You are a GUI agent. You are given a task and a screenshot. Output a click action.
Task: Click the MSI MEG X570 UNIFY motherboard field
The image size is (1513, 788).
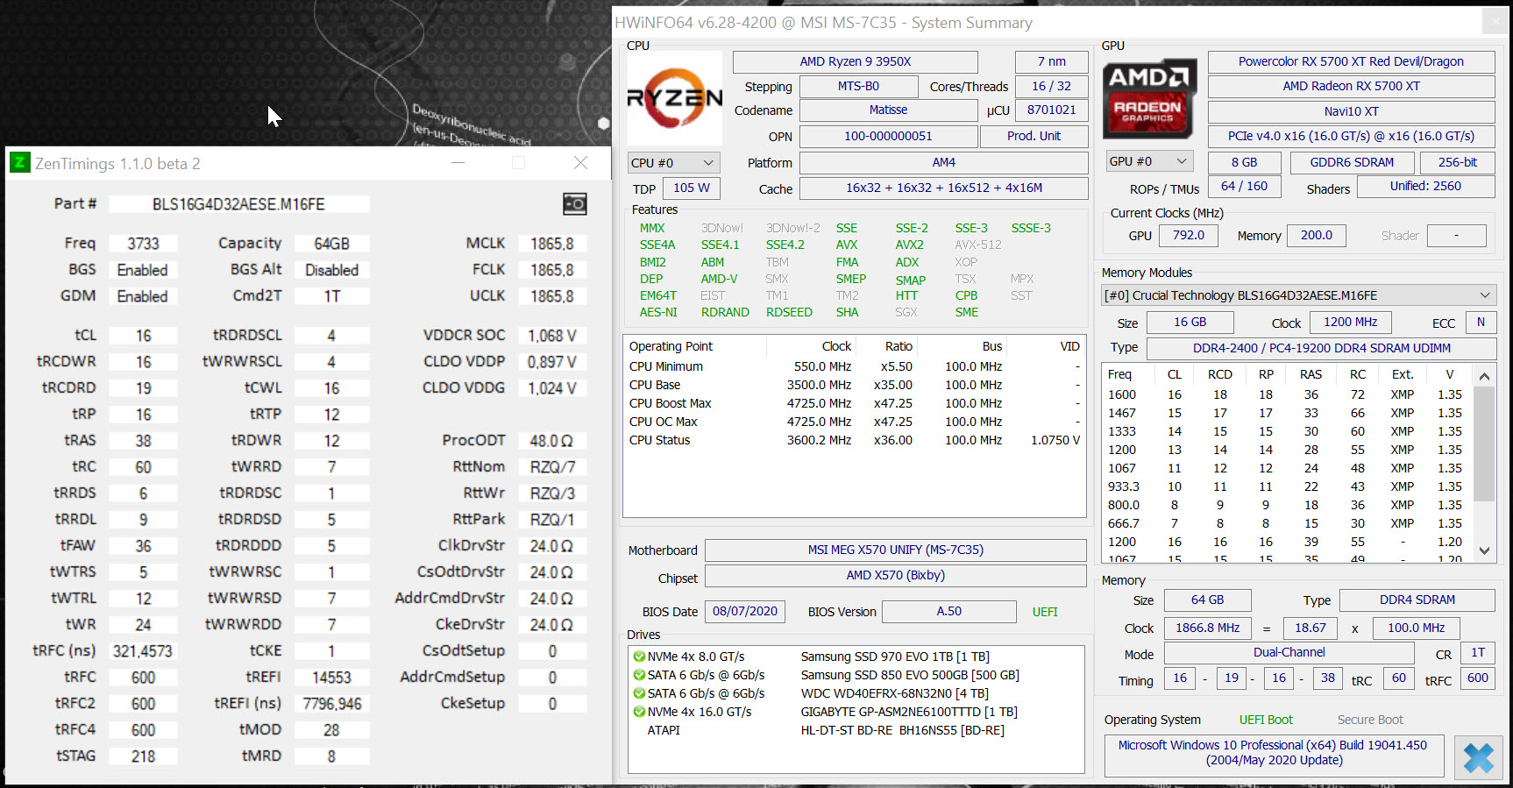tap(896, 550)
